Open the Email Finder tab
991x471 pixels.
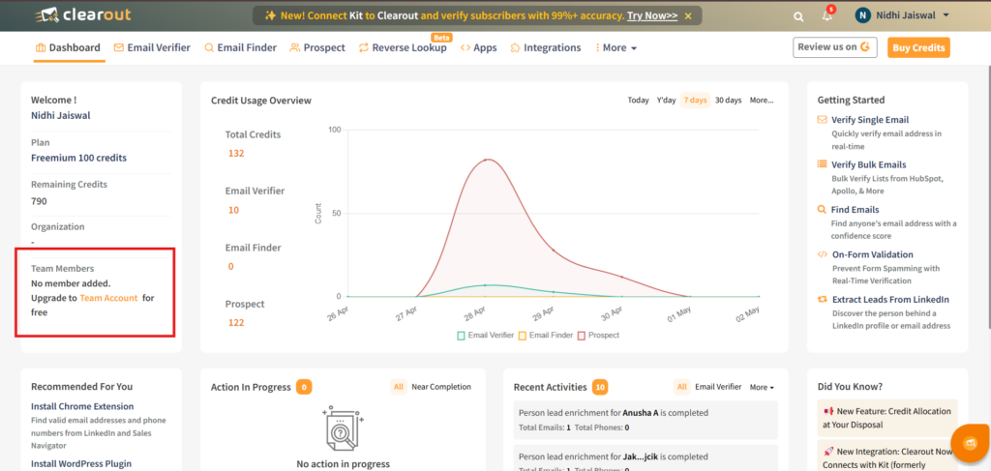(240, 47)
